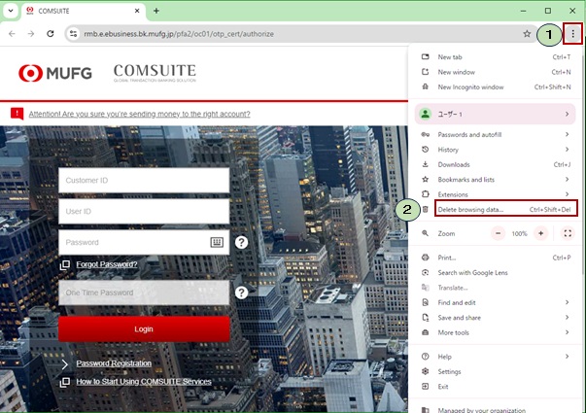Open Downloads from the menu
Screen dimensions: 586x413
point(496,164)
